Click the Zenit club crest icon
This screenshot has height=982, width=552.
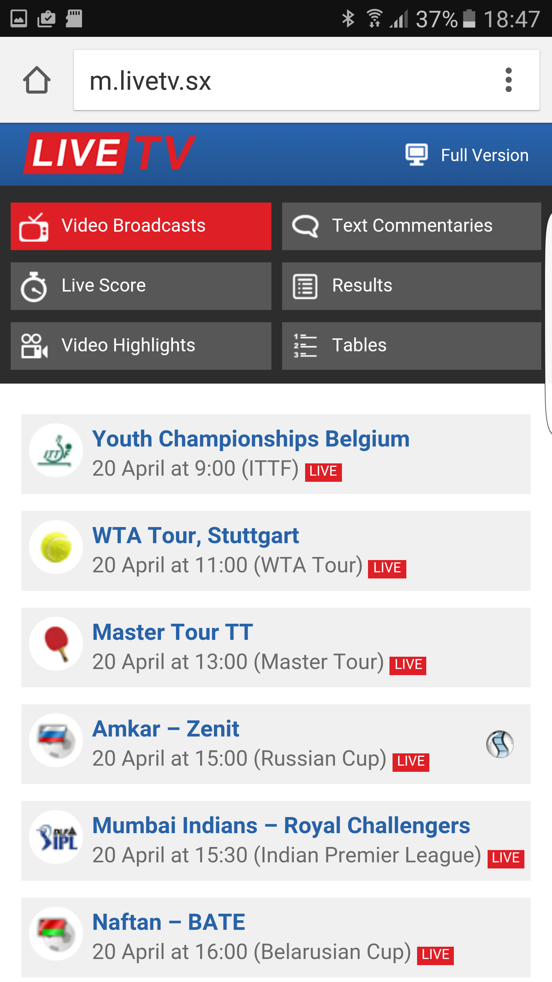pos(500,744)
